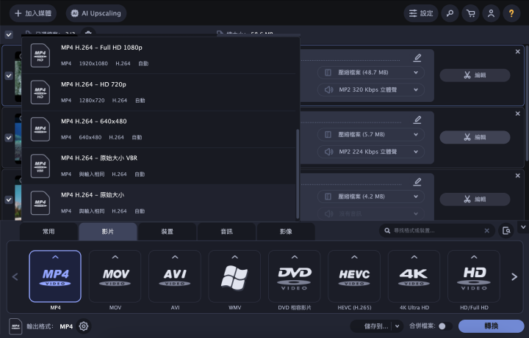
Task: Open the user account icon
Action: [492, 13]
